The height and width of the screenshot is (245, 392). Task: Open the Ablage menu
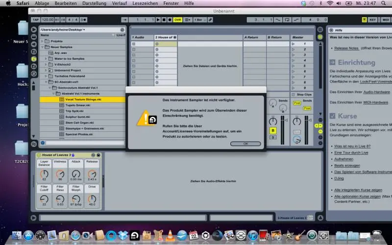(x=42, y=3)
